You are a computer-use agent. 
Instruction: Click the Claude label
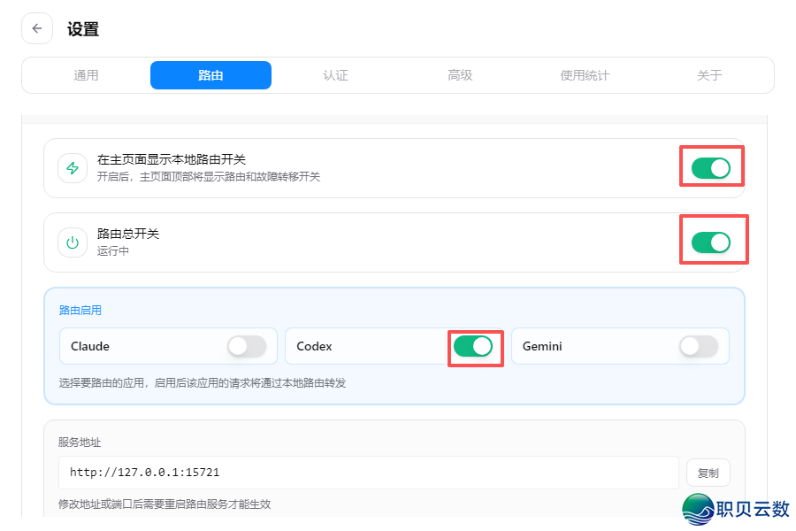[x=90, y=347]
